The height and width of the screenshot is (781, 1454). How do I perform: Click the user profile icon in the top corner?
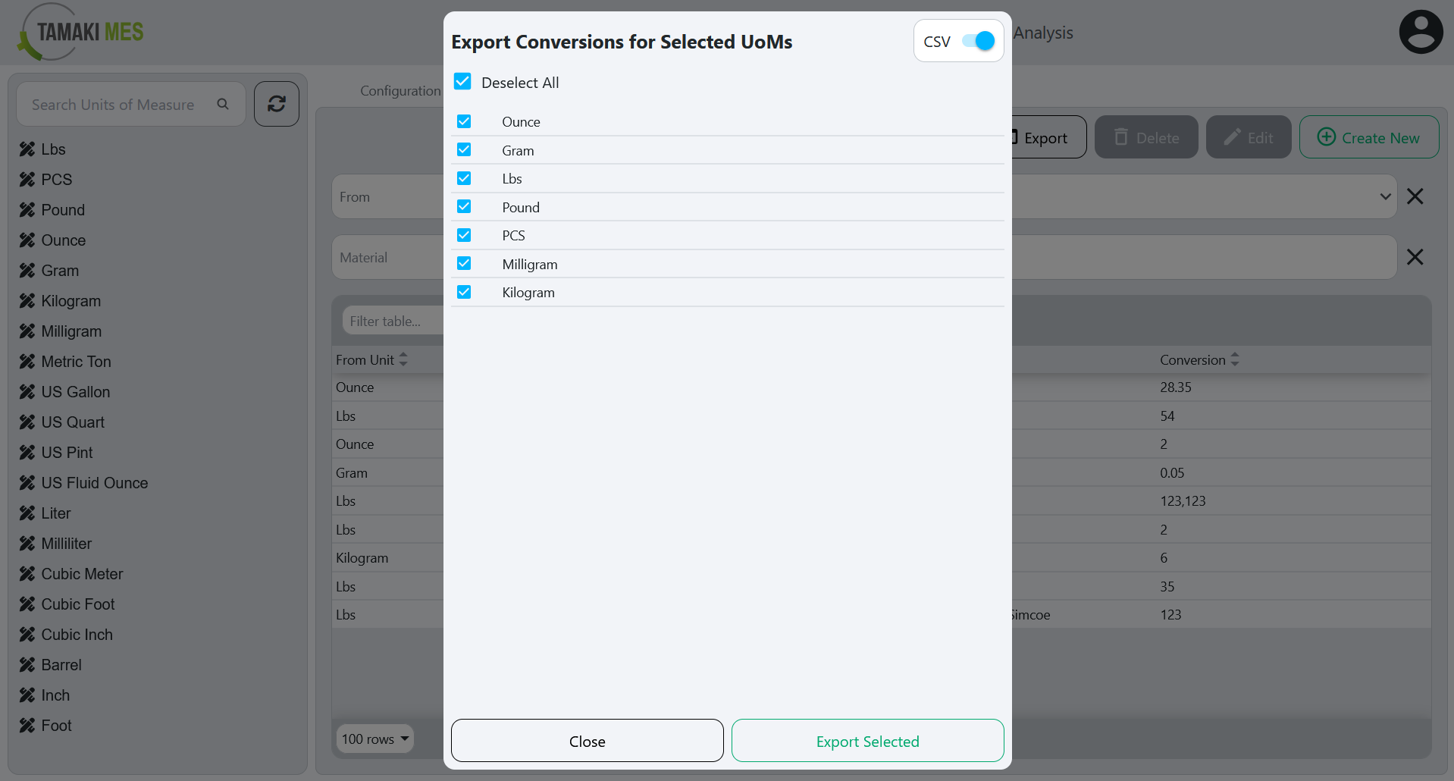click(1421, 31)
